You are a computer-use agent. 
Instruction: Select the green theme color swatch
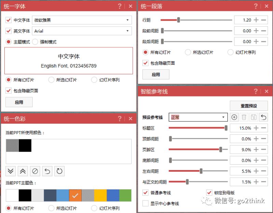125,196
